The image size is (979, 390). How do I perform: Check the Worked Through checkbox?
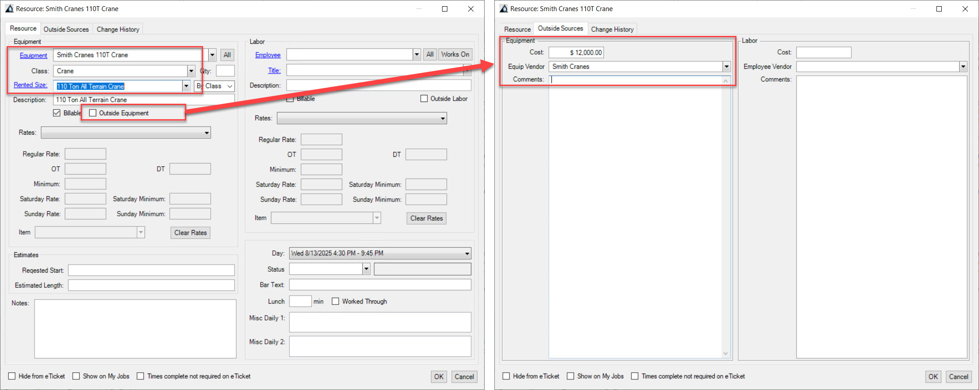pos(336,301)
